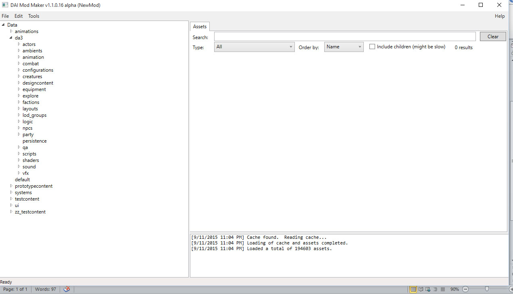The width and height of the screenshot is (513, 294).
Task: Open the Tools menu
Action: coord(34,16)
